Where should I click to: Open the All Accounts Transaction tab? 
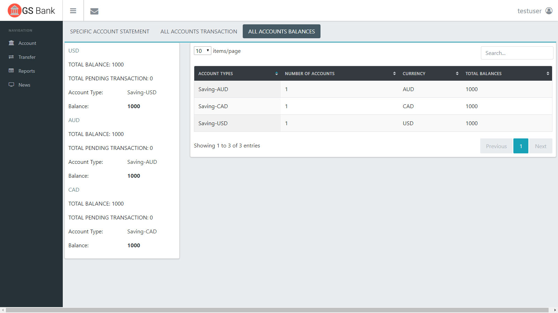[198, 31]
